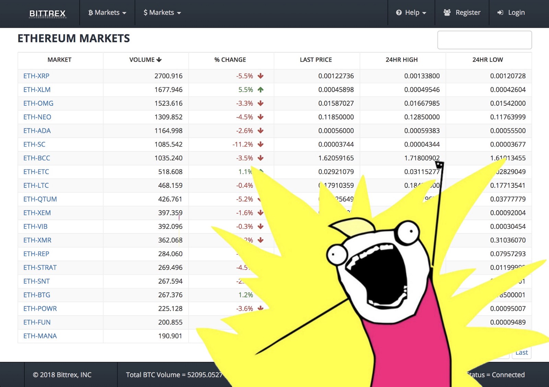View the ETH-QTUM market
The width and height of the screenshot is (549, 387).
tap(40, 199)
